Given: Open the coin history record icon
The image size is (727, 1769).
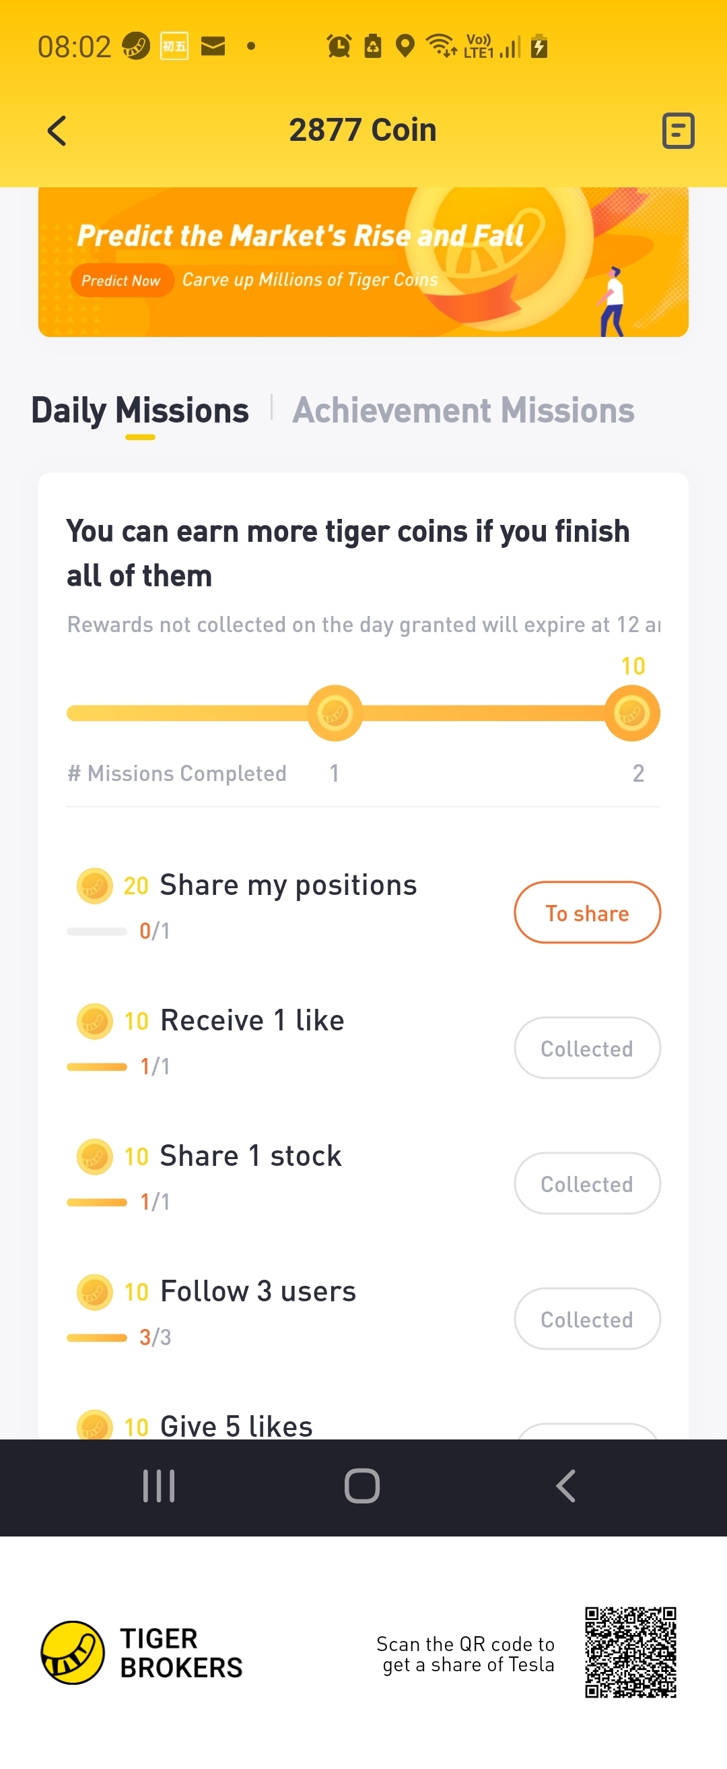Looking at the screenshot, I should (x=678, y=131).
